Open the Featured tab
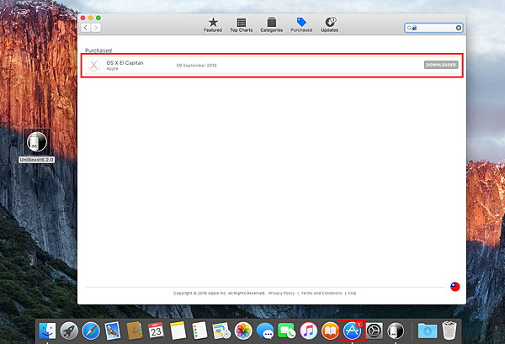Image resolution: width=505 pixels, height=344 pixels. pos(213,25)
